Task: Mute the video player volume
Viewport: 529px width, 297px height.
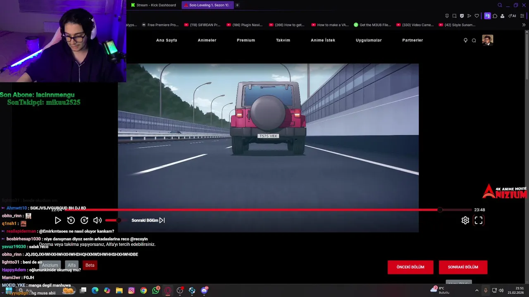Action: click(x=98, y=220)
